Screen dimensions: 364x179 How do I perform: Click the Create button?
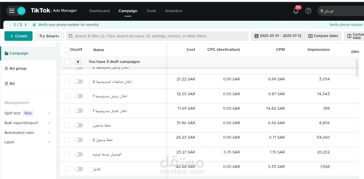pos(19,36)
